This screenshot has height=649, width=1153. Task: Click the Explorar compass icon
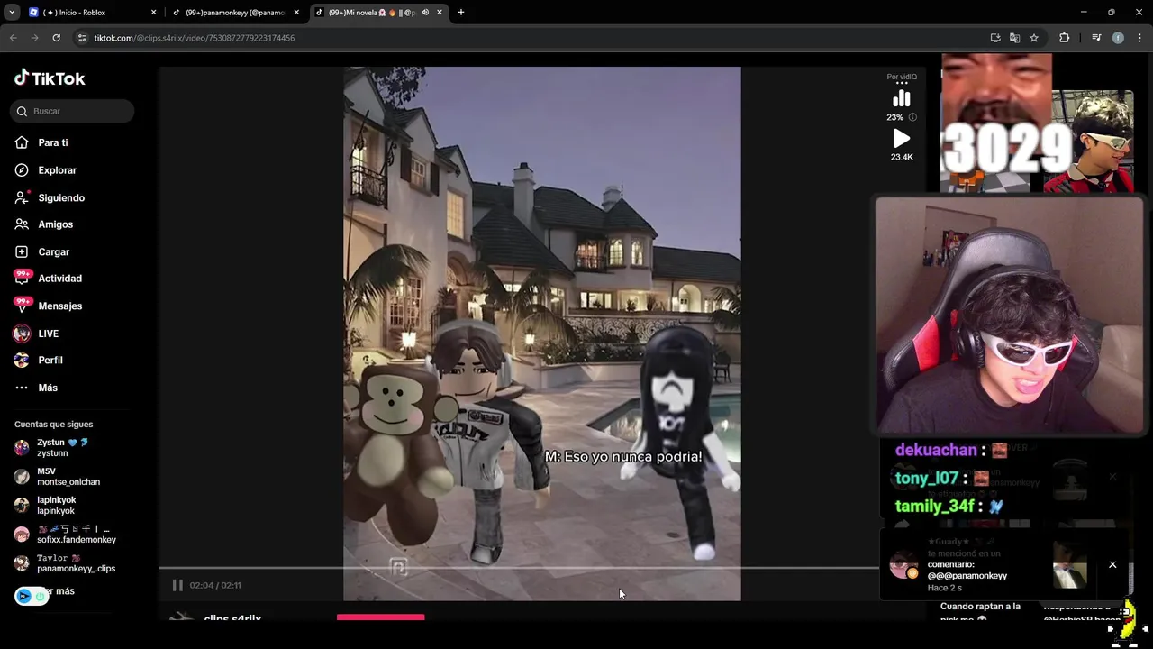click(22, 170)
